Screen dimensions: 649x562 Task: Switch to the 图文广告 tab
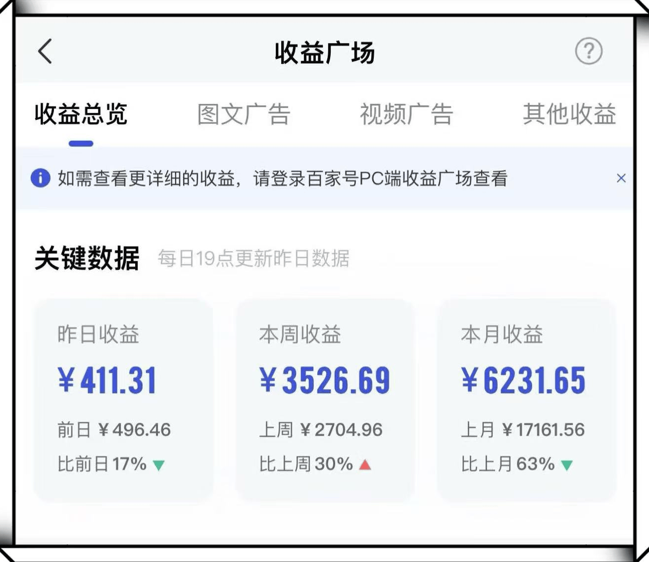[244, 114]
